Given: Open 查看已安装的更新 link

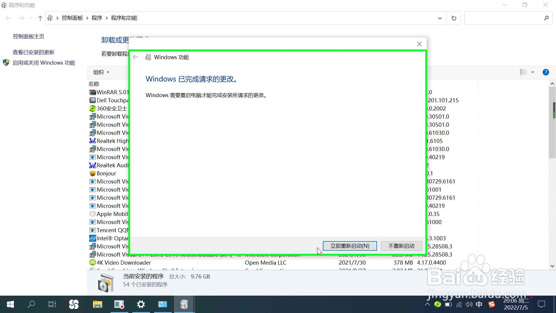Looking at the screenshot, I should tap(34, 52).
